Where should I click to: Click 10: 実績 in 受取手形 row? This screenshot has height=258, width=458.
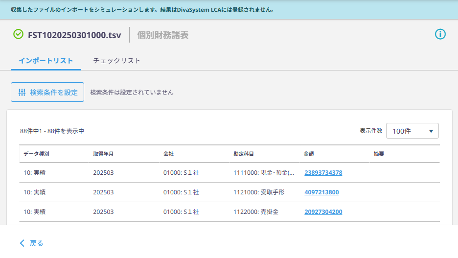[34, 192]
